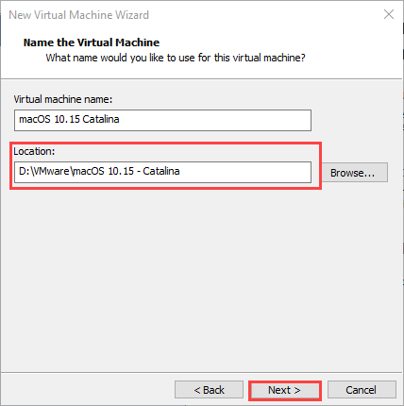The height and width of the screenshot is (406, 404).
Task: Place cursor on "macOS" in the name field
Action: (35, 119)
